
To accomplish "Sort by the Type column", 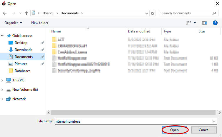I will (167, 31).
